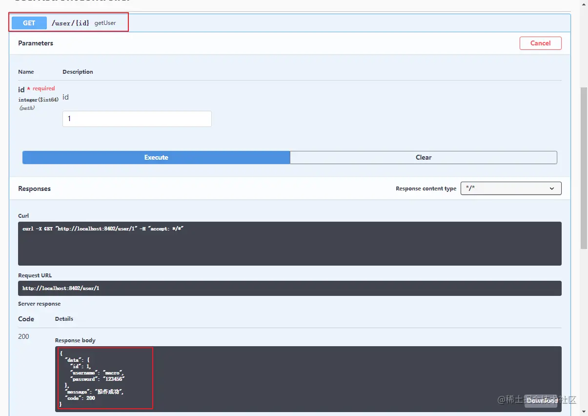The width and height of the screenshot is (588, 416).
Task: Click the Description column header
Action: click(x=78, y=72)
